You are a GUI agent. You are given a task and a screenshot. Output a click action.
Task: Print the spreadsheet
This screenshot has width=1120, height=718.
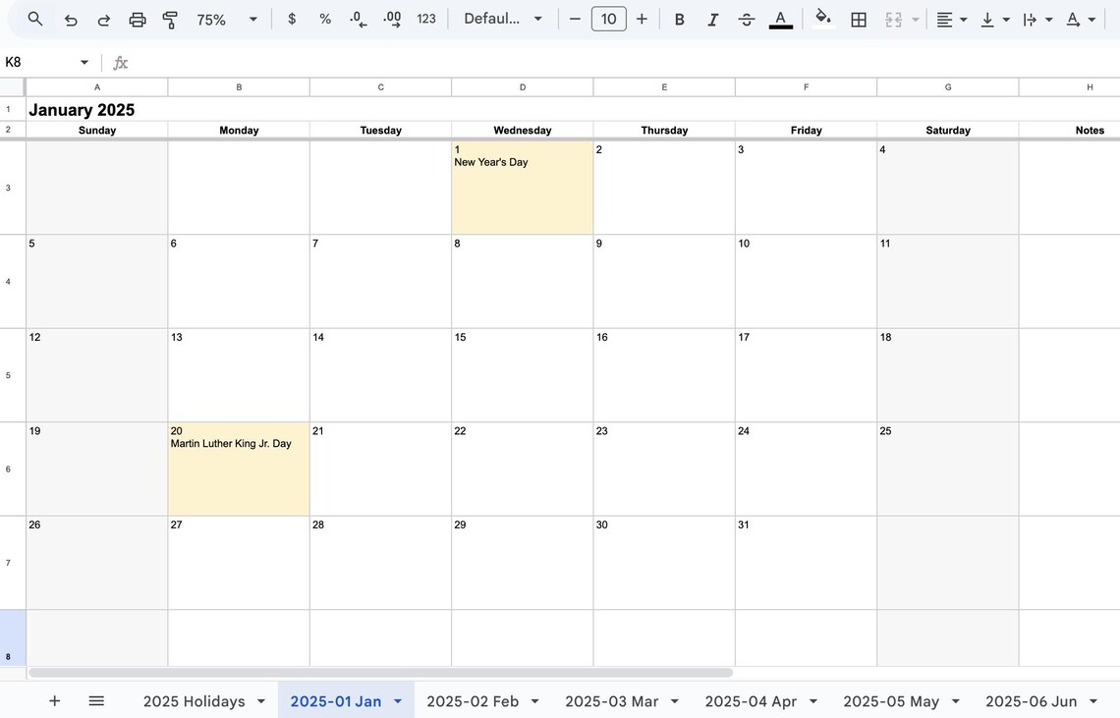(138, 20)
